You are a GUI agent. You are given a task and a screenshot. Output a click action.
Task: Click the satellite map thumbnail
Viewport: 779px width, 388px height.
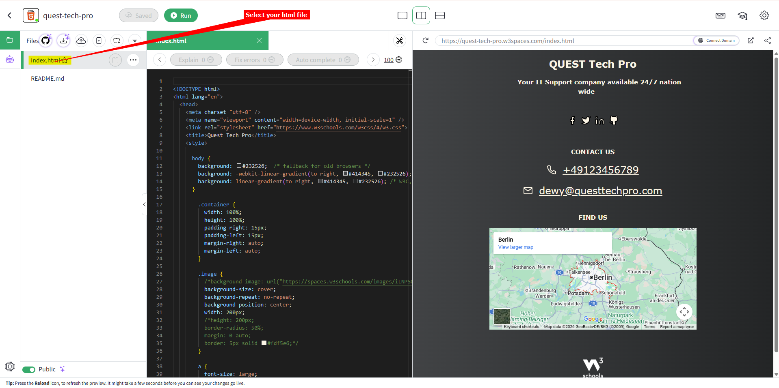click(502, 317)
